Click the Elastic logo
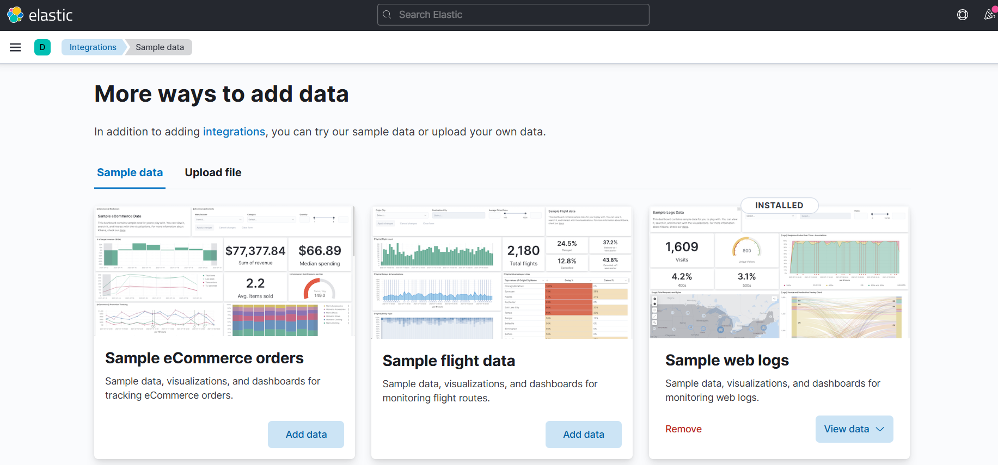Screen dimensions: 998x465 point(40,15)
